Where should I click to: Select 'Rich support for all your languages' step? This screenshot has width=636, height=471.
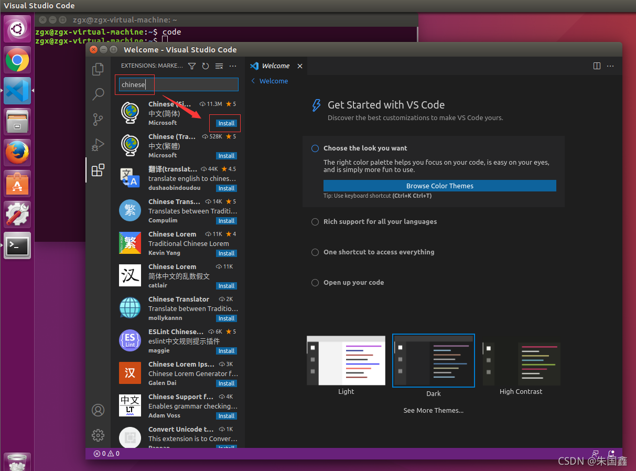380,222
